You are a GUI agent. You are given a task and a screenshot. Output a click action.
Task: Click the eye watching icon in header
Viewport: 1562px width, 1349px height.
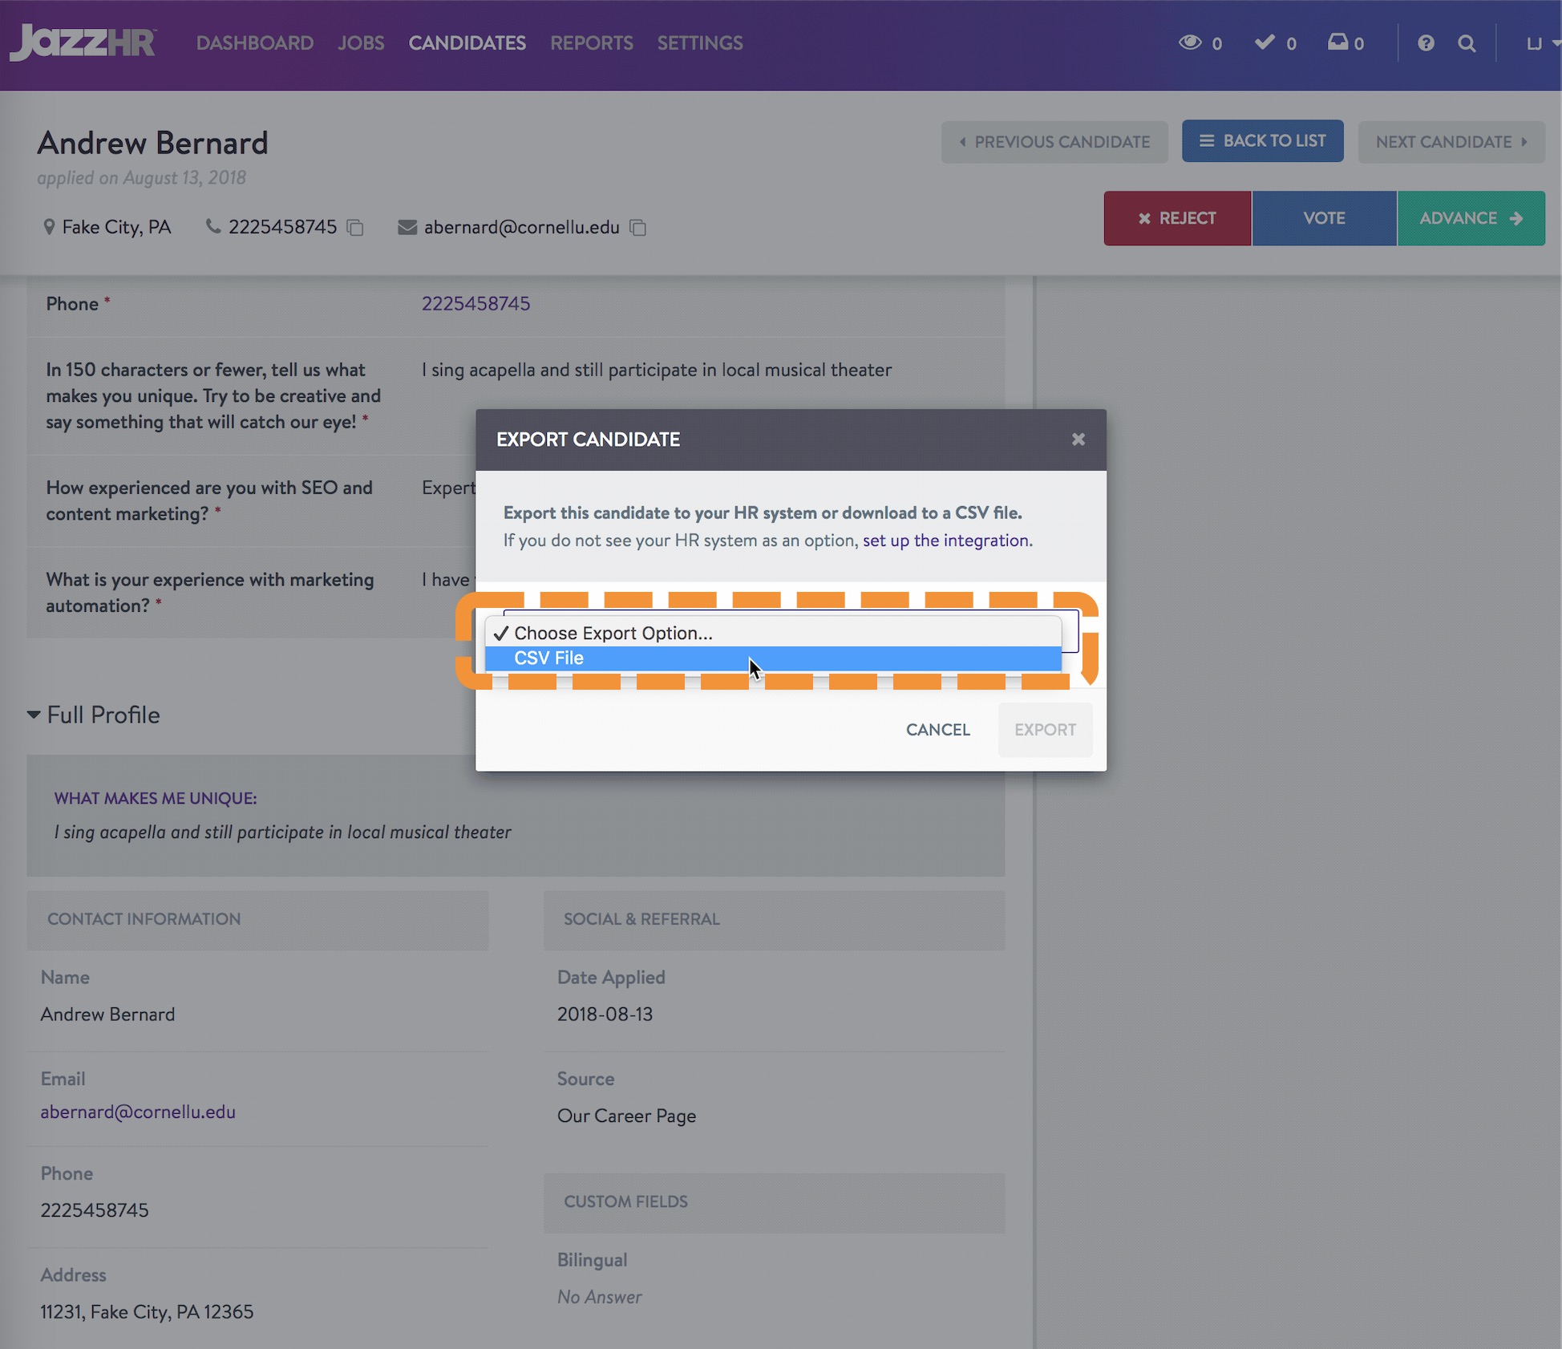[x=1190, y=43]
